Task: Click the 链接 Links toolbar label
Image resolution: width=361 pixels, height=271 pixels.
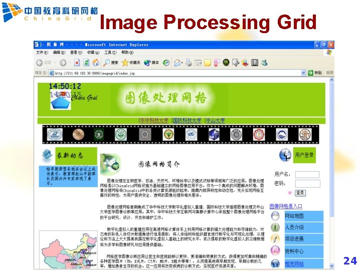Action: [329, 73]
